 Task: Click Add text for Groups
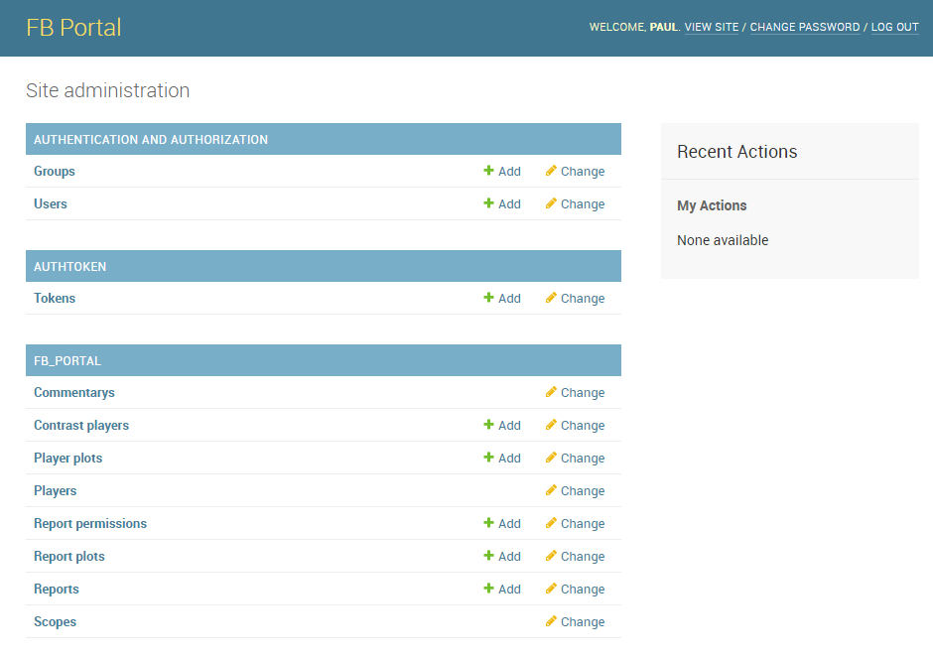tap(509, 172)
